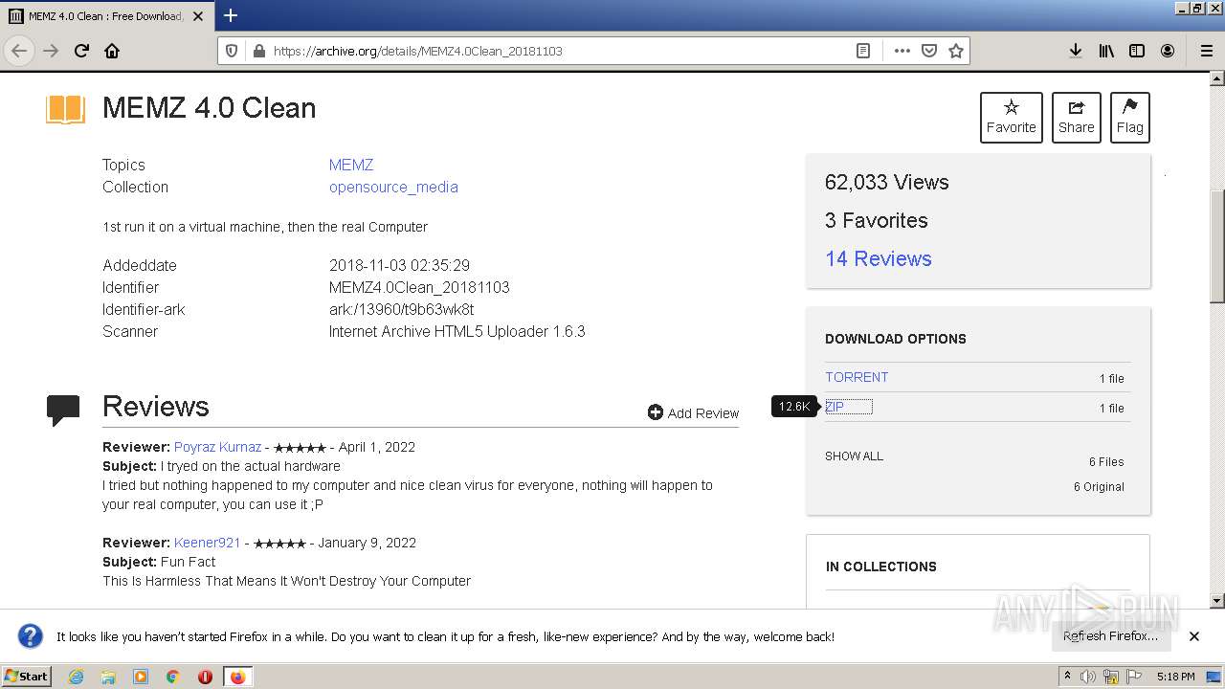Viewport: 1225px width, 689px height.
Task: Launch Chrome from the taskbar
Action: pos(173,677)
